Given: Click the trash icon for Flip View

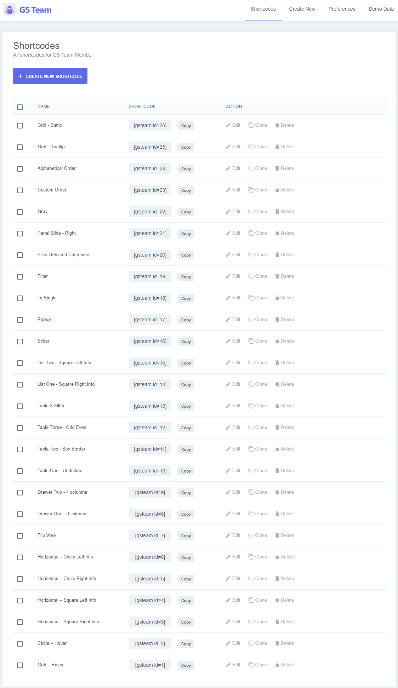Looking at the screenshot, I should pos(277,535).
